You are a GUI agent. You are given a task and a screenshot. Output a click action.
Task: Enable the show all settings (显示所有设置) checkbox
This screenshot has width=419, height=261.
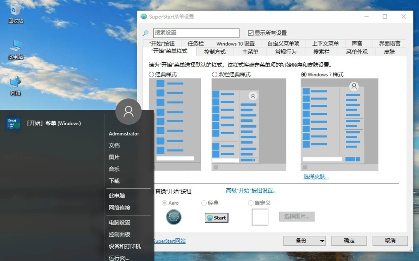point(250,33)
